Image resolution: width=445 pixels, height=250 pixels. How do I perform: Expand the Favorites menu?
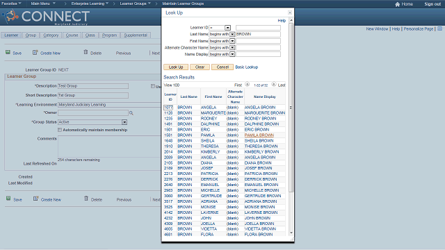(x=11, y=3)
